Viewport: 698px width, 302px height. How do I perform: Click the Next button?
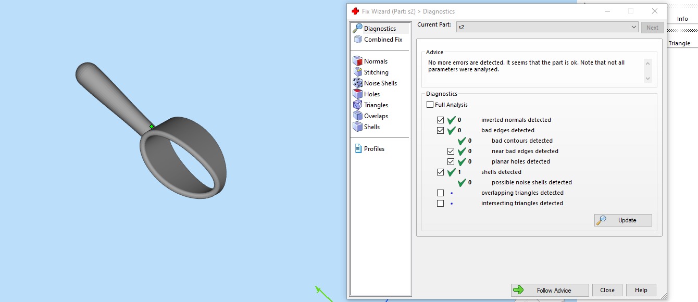click(x=652, y=28)
